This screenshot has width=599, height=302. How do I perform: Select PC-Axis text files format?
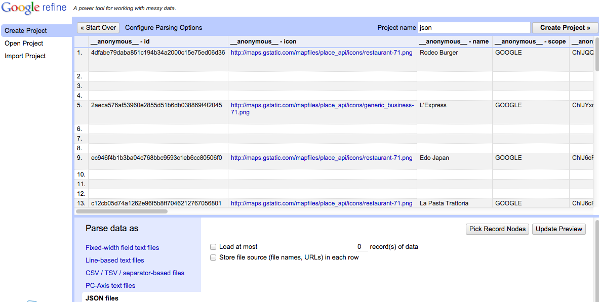coord(110,286)
